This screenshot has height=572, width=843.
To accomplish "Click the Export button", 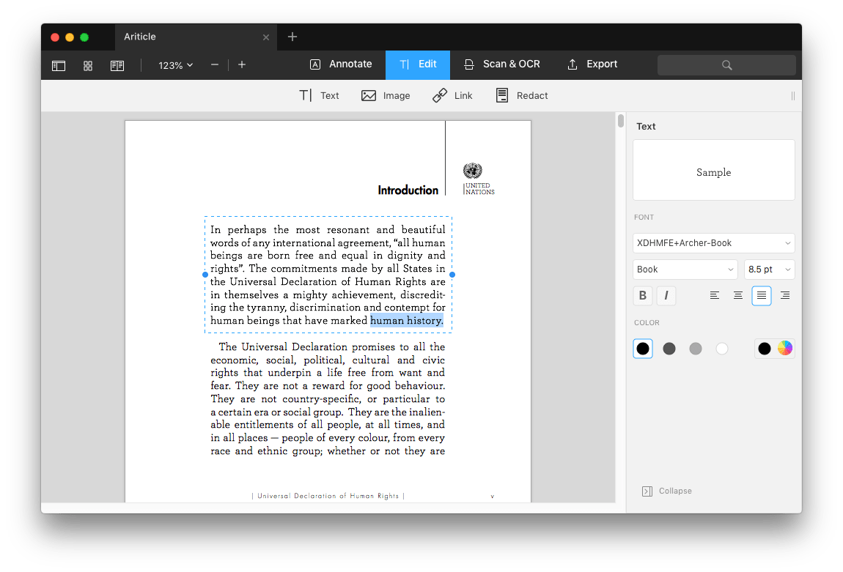I will 592,64.
